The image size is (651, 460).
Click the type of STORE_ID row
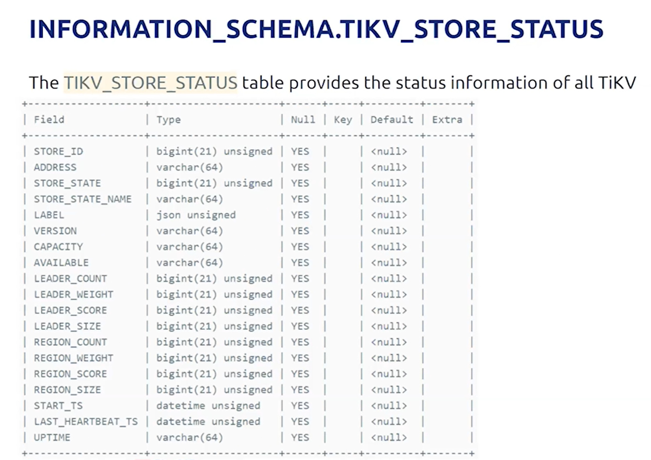point(215,151)
